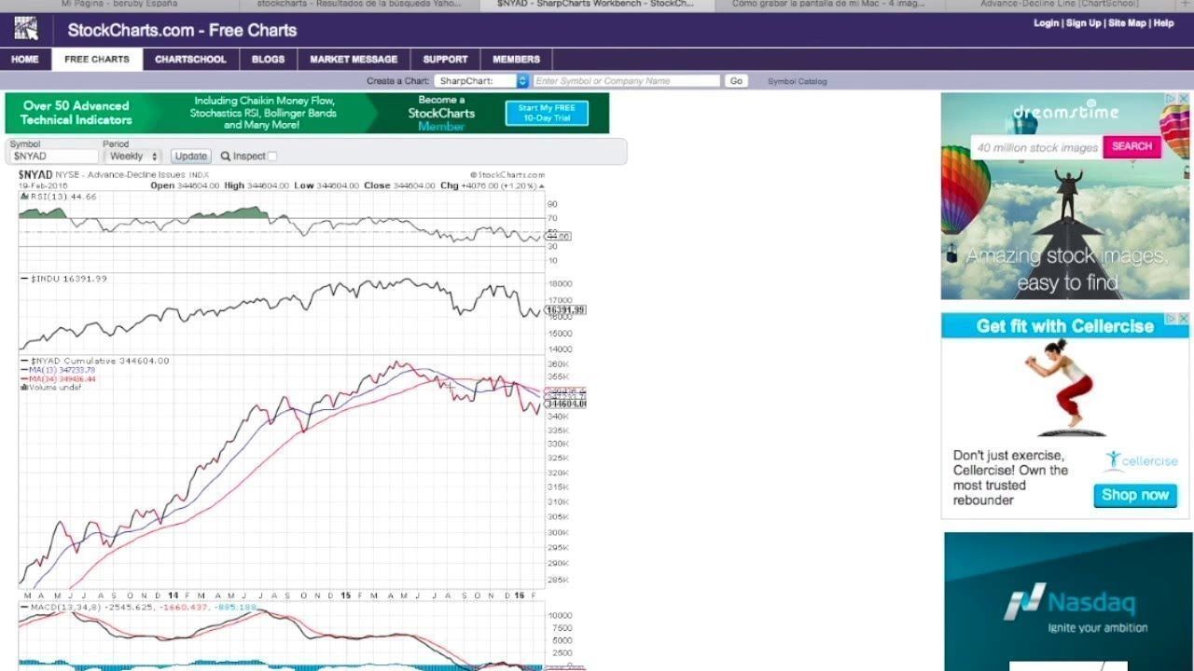This screenshot has height=671, width=1194.
Task: Click AdChoices icon on dreamstime ad
Action: [x=1172, y=98]
